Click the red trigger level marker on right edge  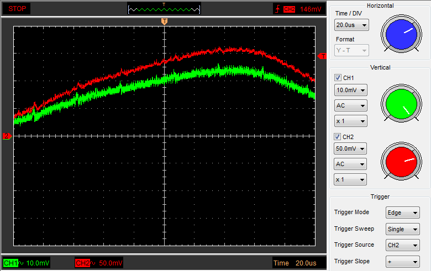(324, 56)
